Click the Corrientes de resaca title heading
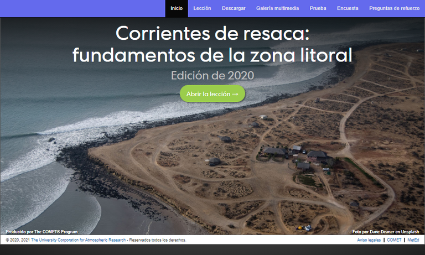This screenshot has height=255, width=425. 212,44
